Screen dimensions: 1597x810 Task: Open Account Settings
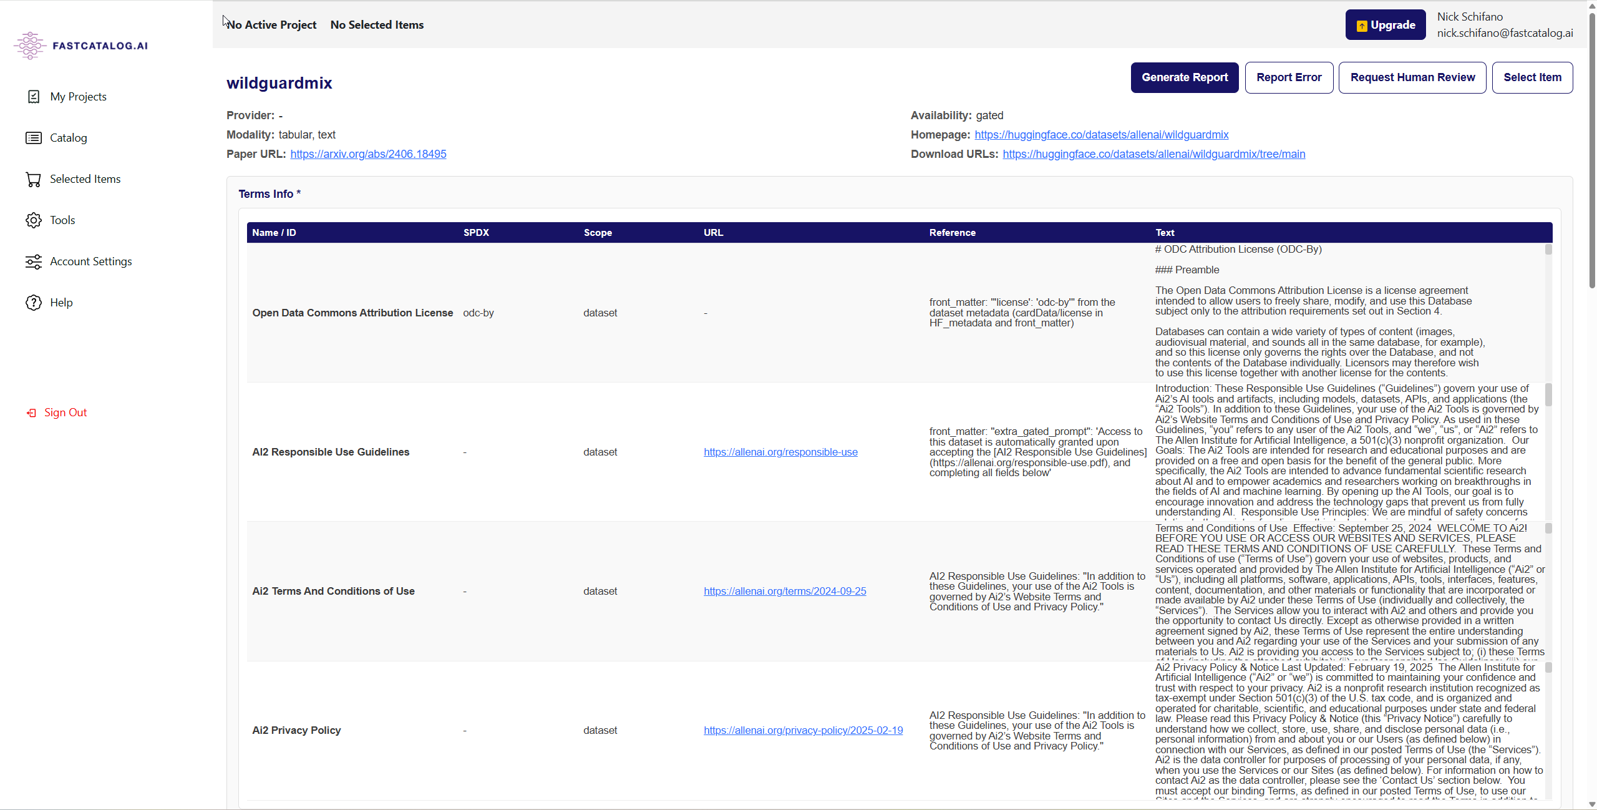pos(91,261)
